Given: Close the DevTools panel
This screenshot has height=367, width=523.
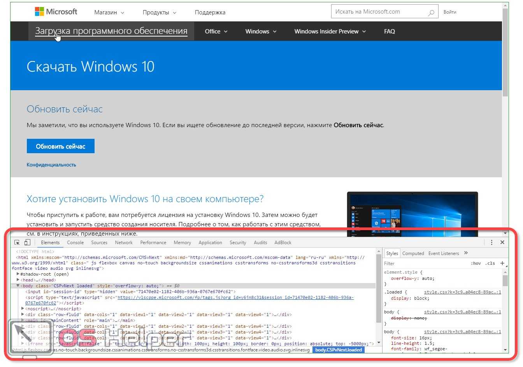Looking at the screenshot, I should 502,243.
